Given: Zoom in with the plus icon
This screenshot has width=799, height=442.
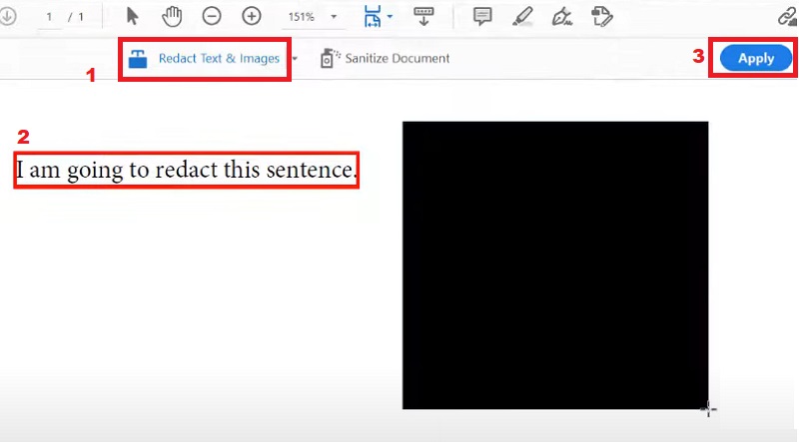Looking at the screenshot, I should tap(252, 16).
